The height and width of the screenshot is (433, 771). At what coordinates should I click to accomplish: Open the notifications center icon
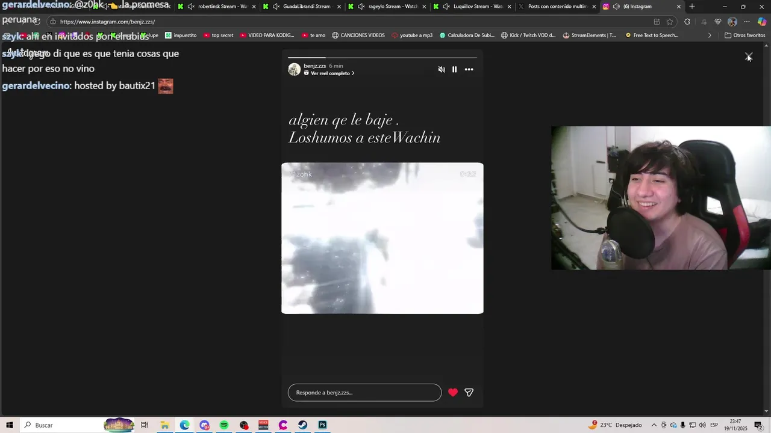click(x=758, y=425)
